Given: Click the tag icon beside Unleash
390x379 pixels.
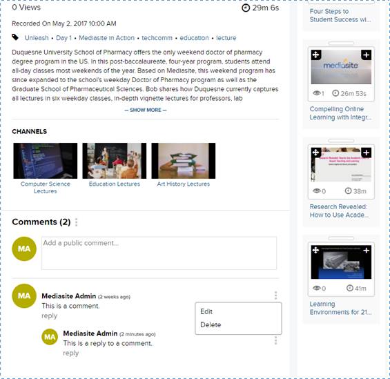Looking at the screenshot, I should pos(15,37).
